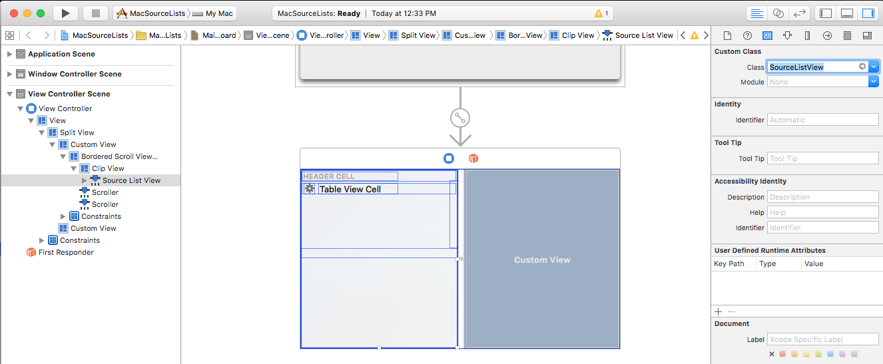Image resolution: width=883 pixels, height=364 pixels.
Task: Toggle the bottom Debug area
Action: click(x=846, y=13)
